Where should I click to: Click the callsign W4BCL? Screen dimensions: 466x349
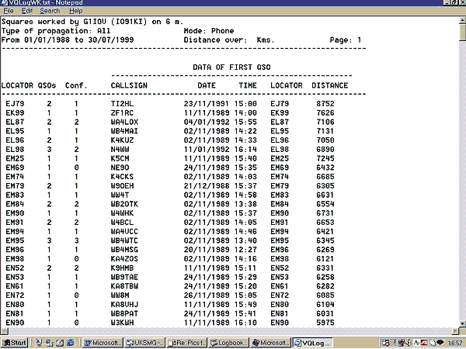point(122,223)
